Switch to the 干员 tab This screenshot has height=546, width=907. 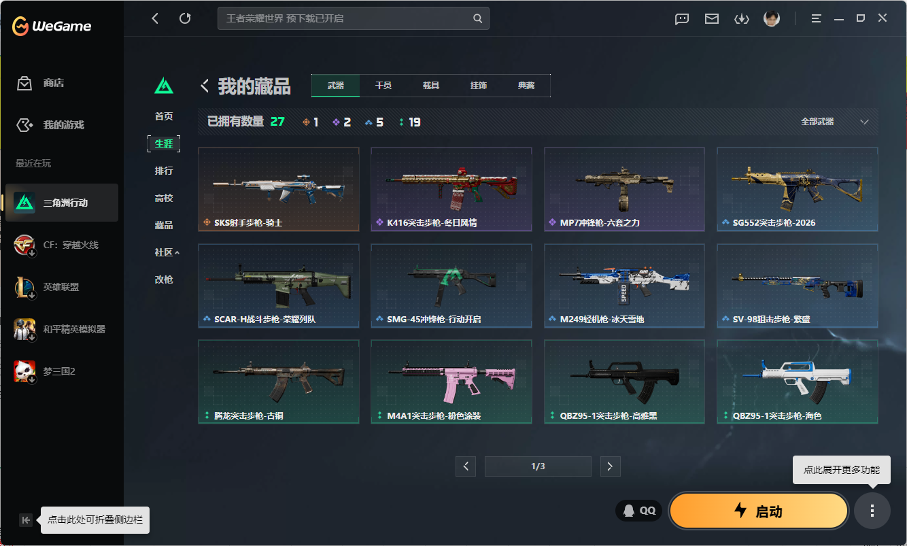(x=383, y=86)
